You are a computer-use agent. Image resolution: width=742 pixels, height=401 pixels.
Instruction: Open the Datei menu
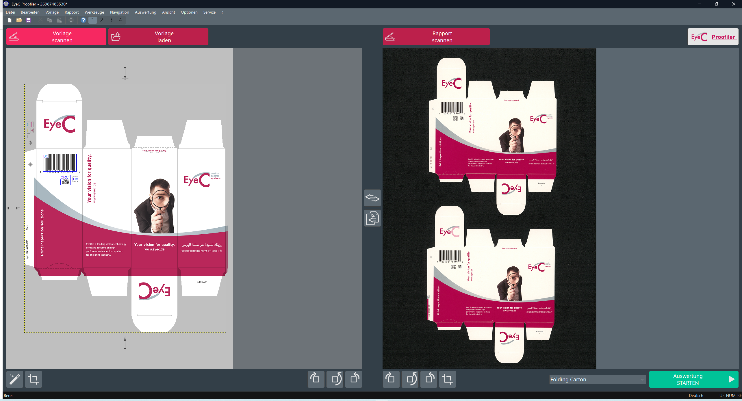10,12
